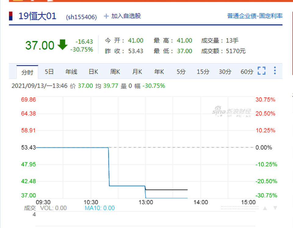Select the 30分 interval tab
The image size is (293, 228).
coord(225,72)
